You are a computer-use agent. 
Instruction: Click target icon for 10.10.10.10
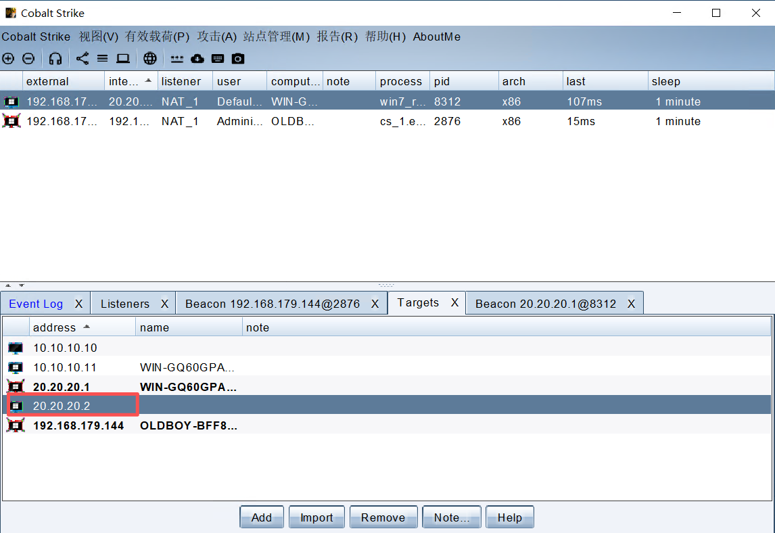click(x=16, y=348)
